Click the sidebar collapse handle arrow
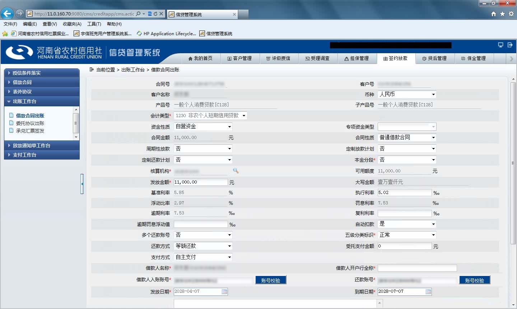The width and height of the screenshot is (517, 309). pyautogui.click(x=82, y=184)
